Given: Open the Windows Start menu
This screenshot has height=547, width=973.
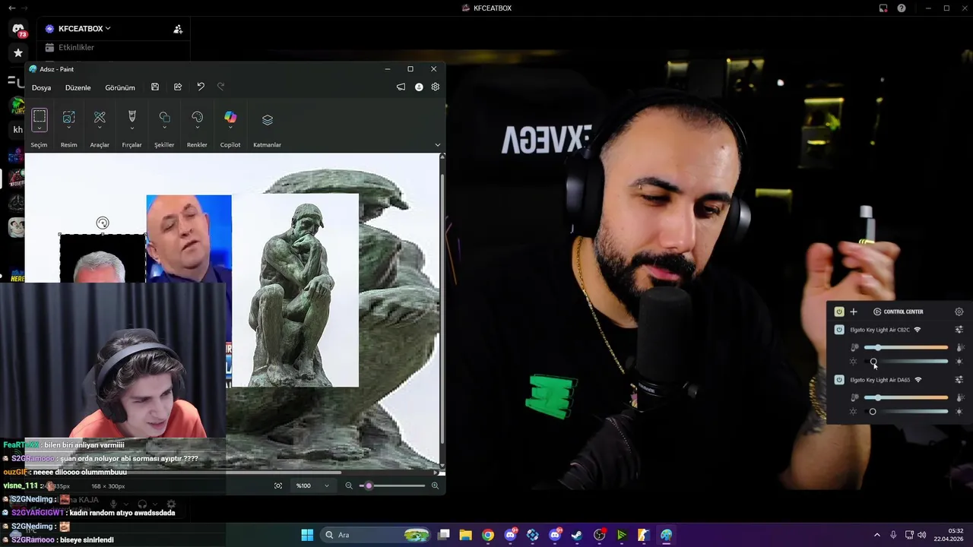Looking at the screenshot, I should click(307, 535).
